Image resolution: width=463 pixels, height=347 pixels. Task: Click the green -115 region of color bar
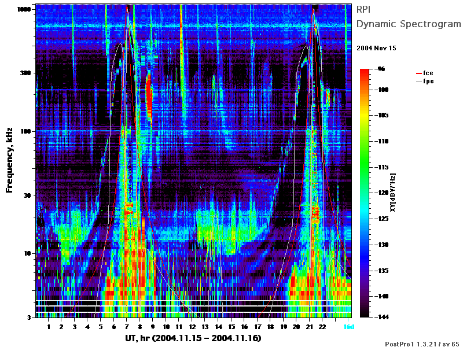click(365, 167)
